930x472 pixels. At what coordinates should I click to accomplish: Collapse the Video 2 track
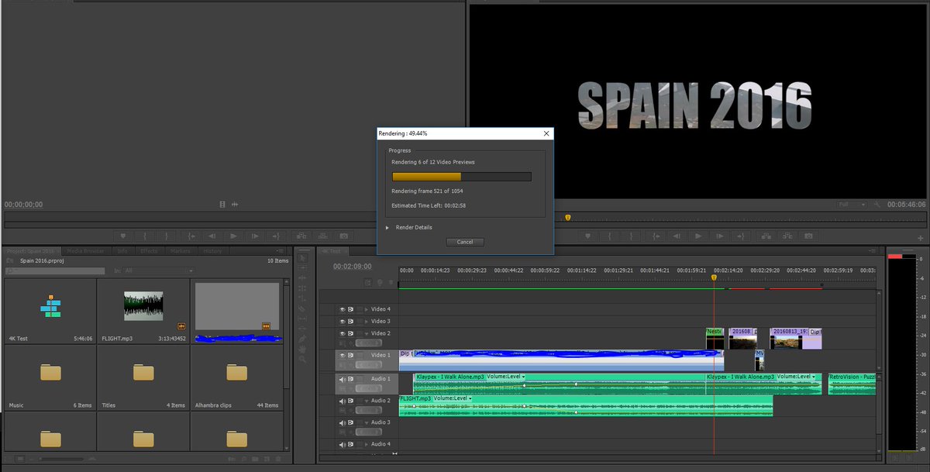pos(367,333)
